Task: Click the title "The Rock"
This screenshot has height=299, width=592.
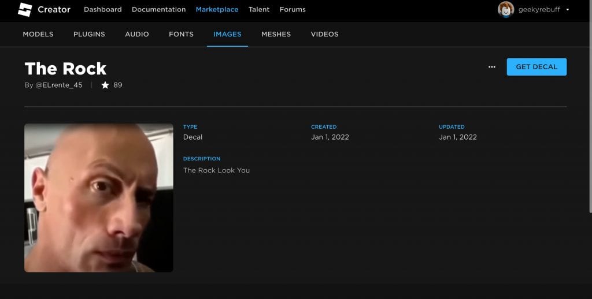Action: [66, 69]
